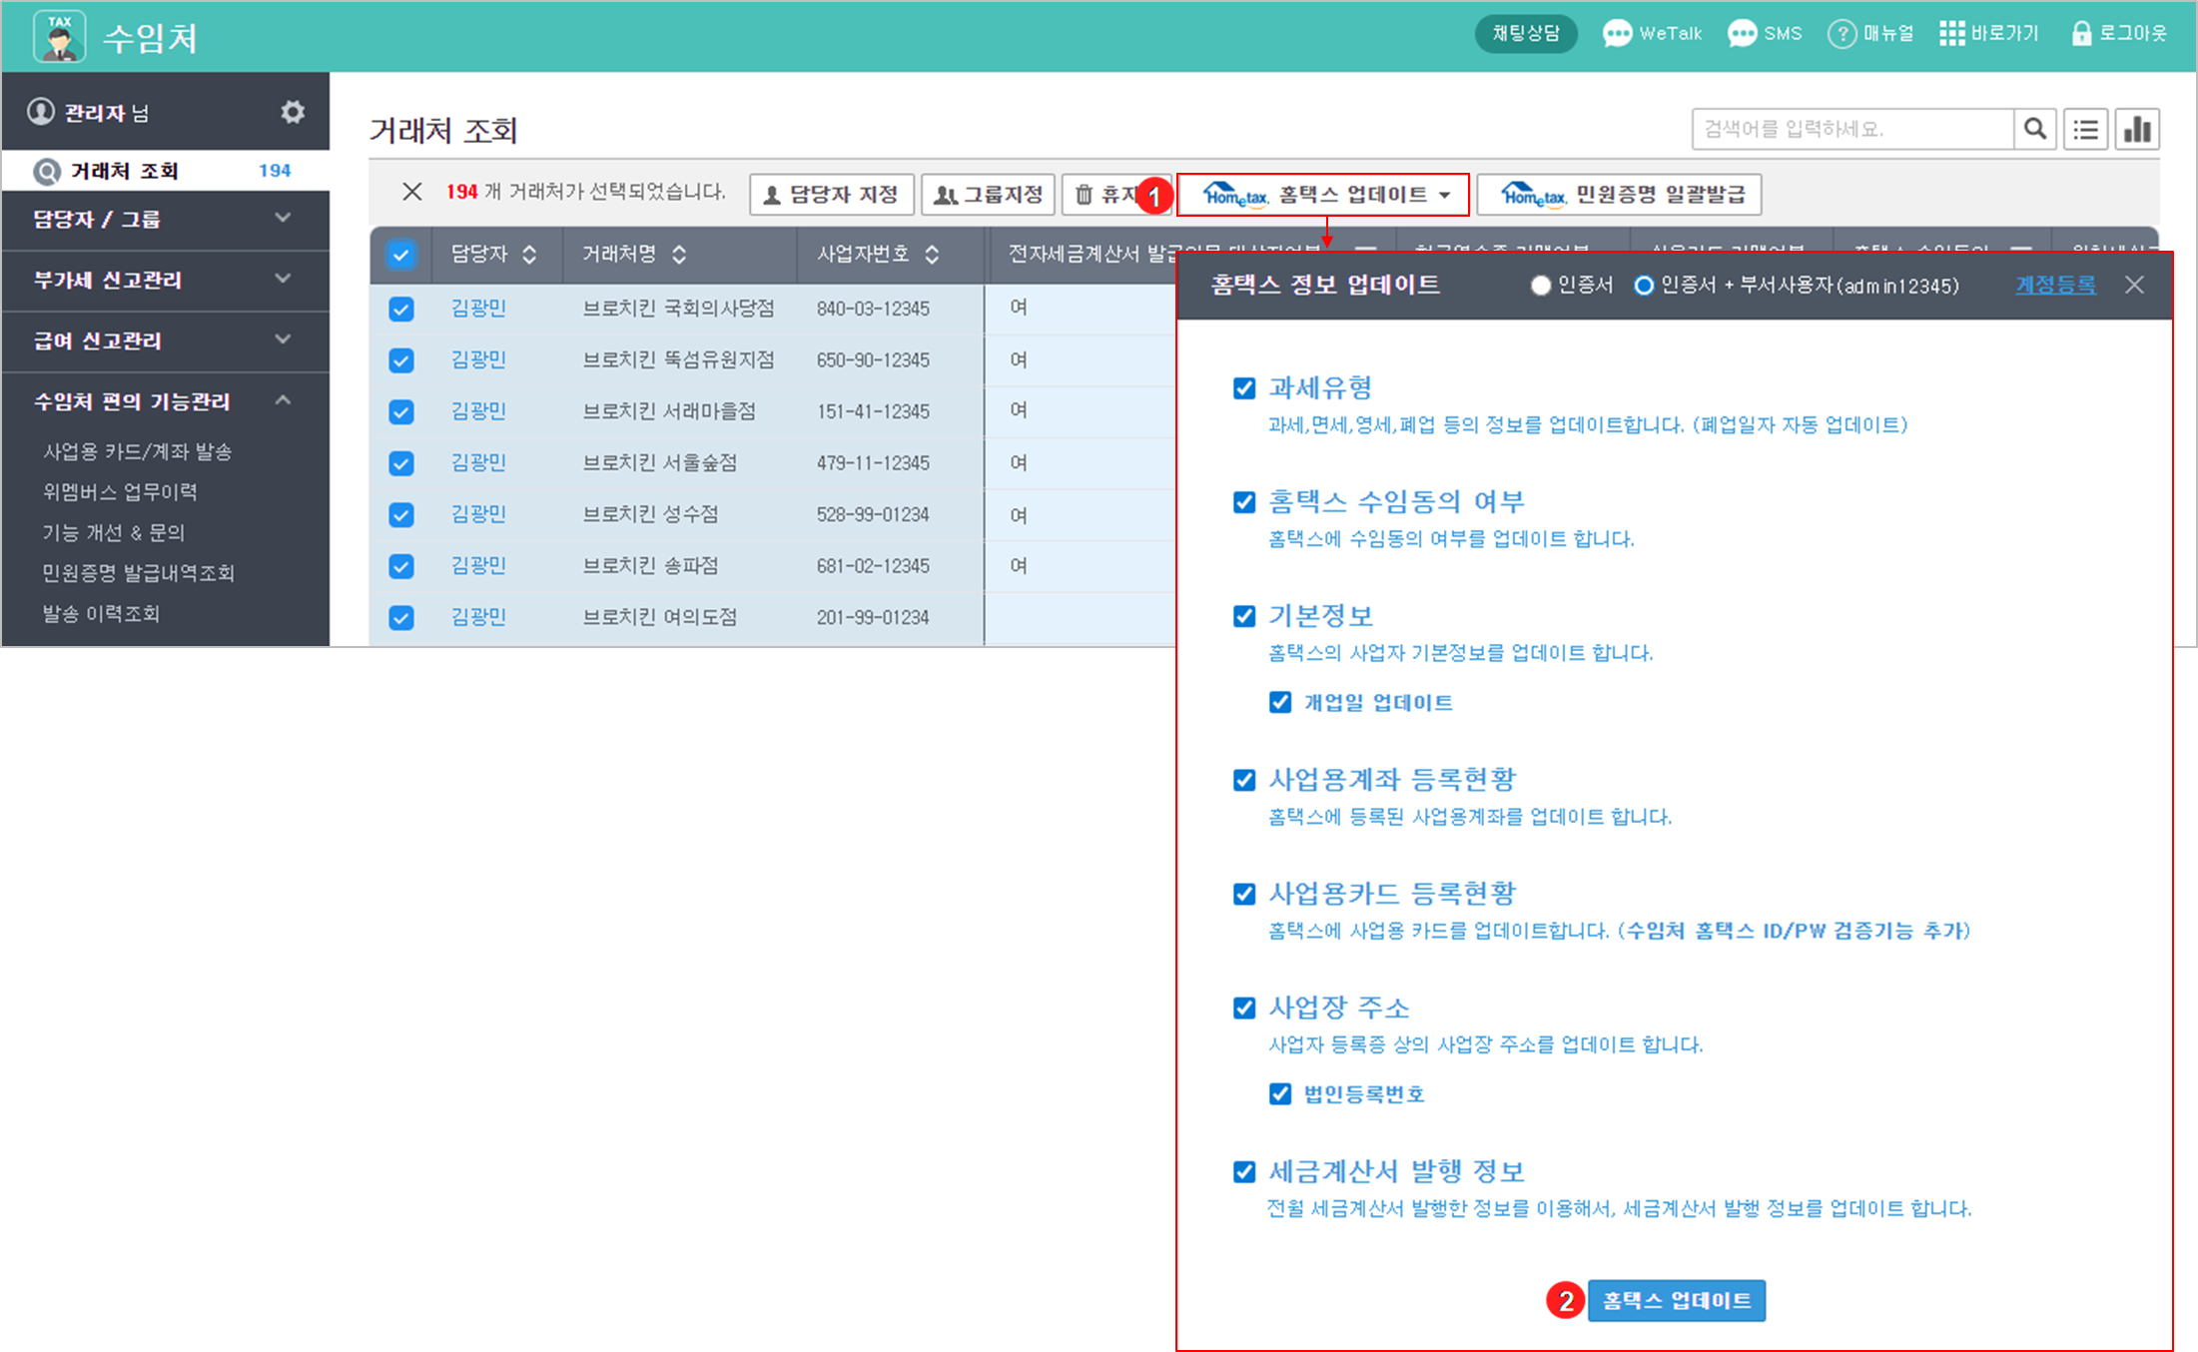
Task: Uncheck the 과세유형 checkbox
Action: click(x=1244, y=388)
